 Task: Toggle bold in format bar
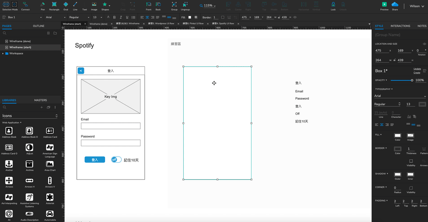(115, 17)
